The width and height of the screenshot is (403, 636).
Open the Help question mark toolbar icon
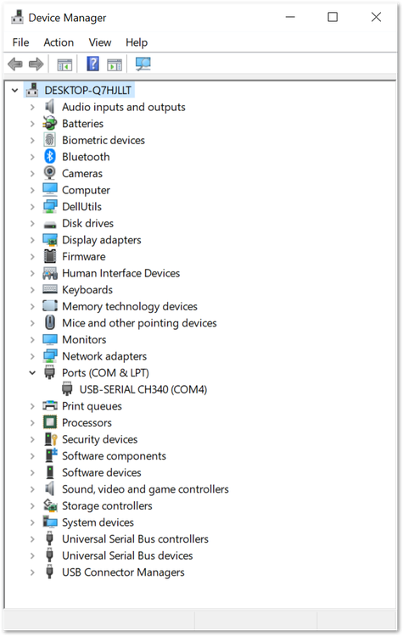93,64
